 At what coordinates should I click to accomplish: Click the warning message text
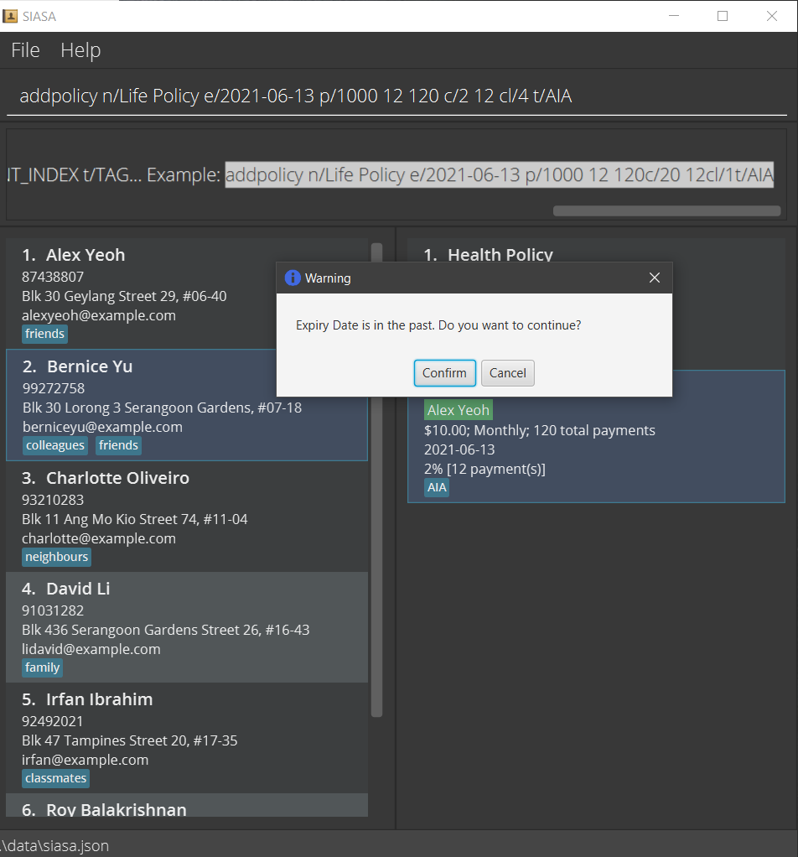pos(438,325)
